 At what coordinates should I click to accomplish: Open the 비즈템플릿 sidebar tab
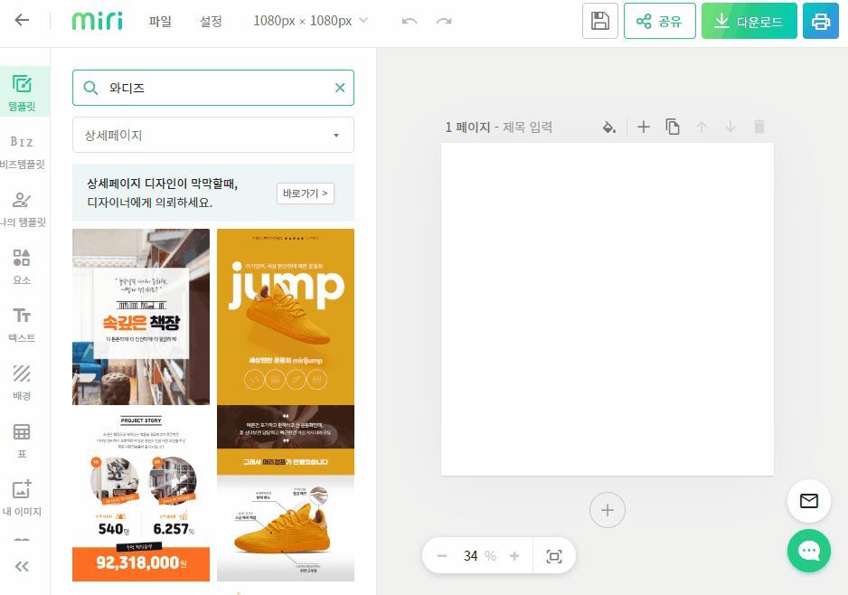tap(22, 153)
